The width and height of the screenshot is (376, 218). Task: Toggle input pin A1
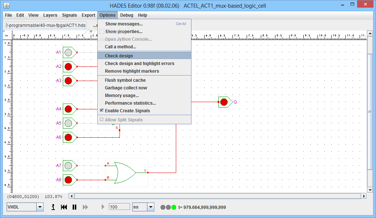(68, 52)
